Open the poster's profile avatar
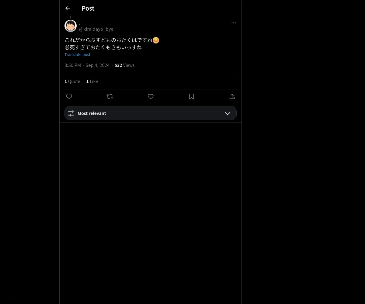This screenshot has height=304, width=365. click(71, 26)
